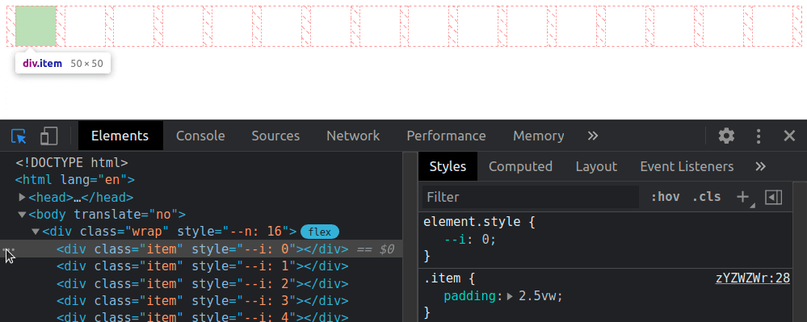Edit the 2.5vw padding value

tap(539, 296)
